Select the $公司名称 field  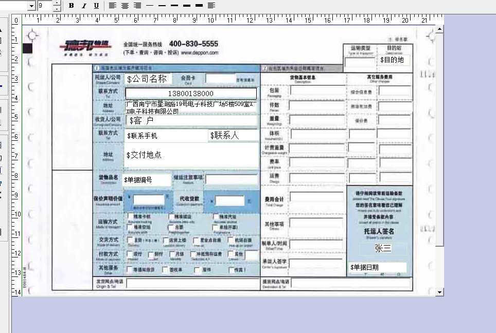click(x=148, y=79)
